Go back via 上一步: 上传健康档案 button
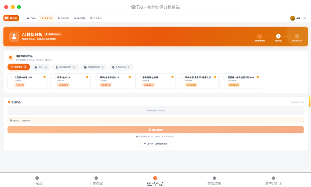The width and height of the screenshot is (311, 187). [155, 143]
